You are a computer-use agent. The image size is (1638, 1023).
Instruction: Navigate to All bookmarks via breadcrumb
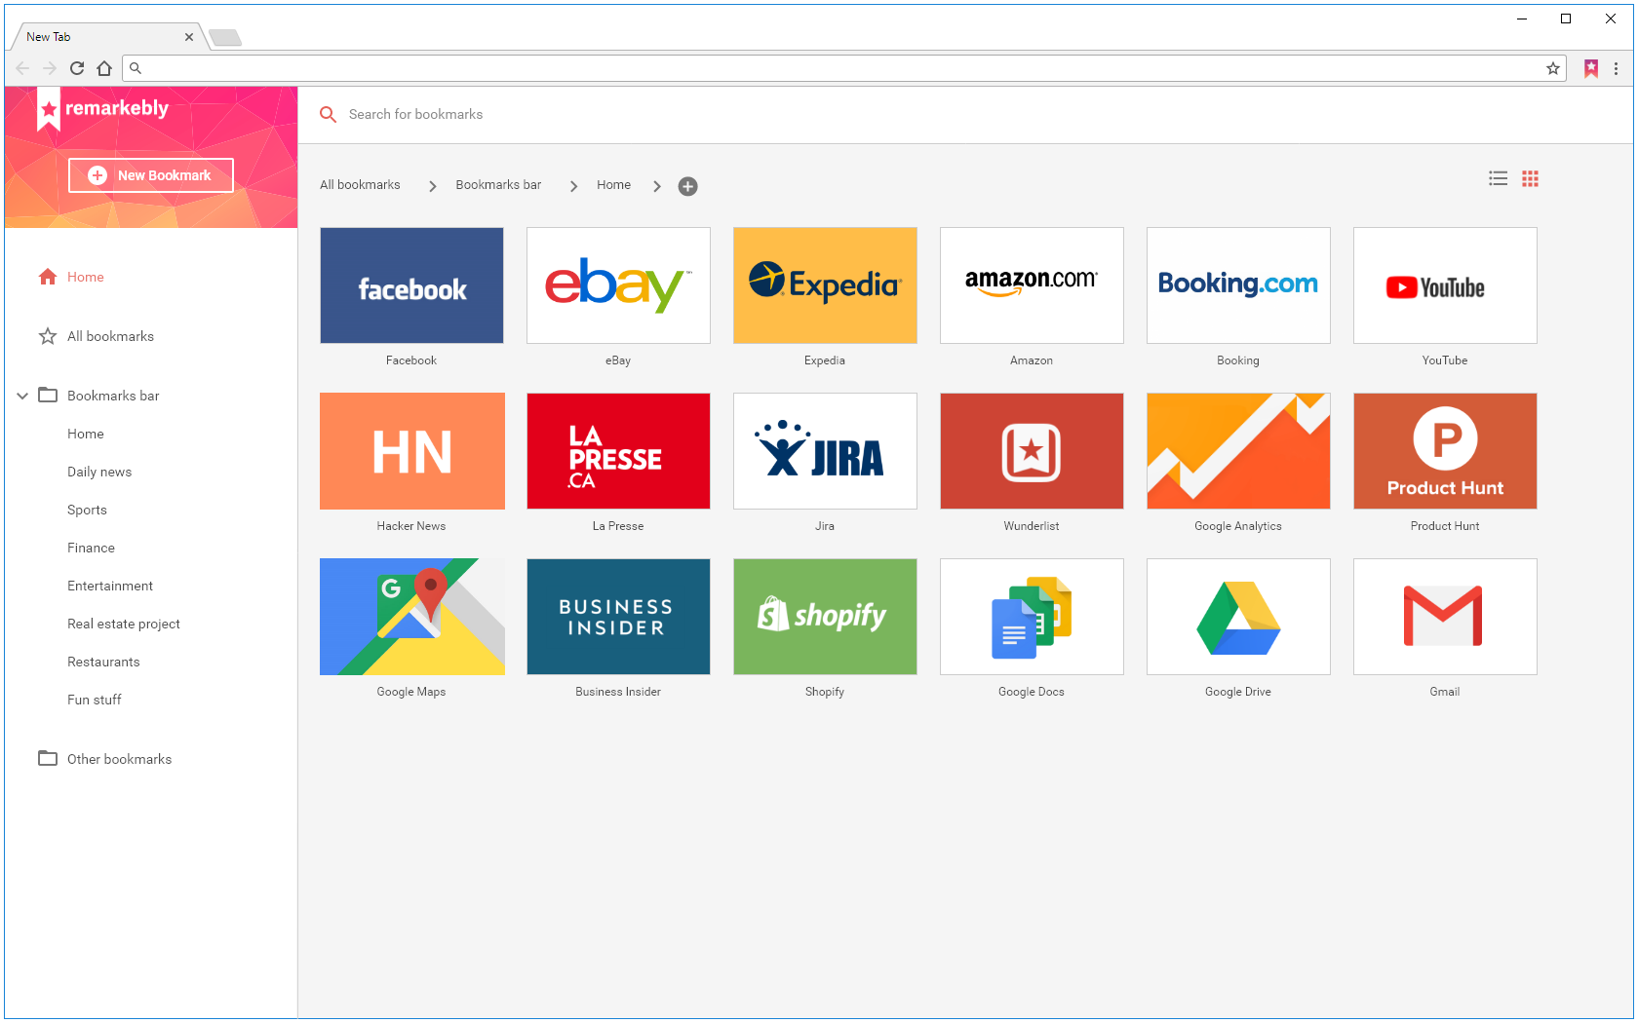(x=359, y=184)
